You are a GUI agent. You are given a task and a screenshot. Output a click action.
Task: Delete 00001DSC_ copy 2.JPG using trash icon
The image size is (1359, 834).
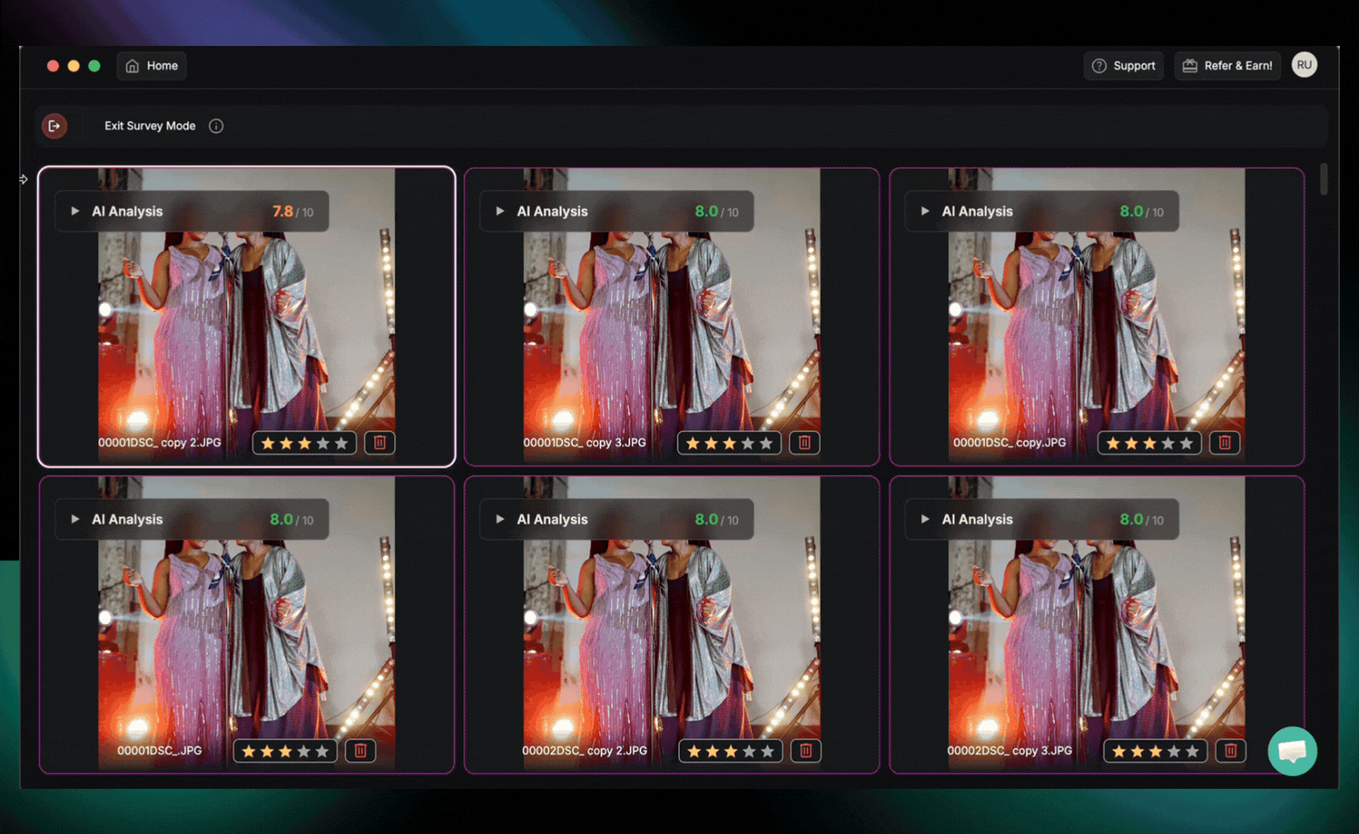(379, 443)
